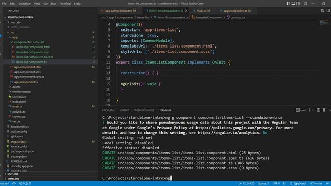Create new terminal with plus icon

coord(309,110)
